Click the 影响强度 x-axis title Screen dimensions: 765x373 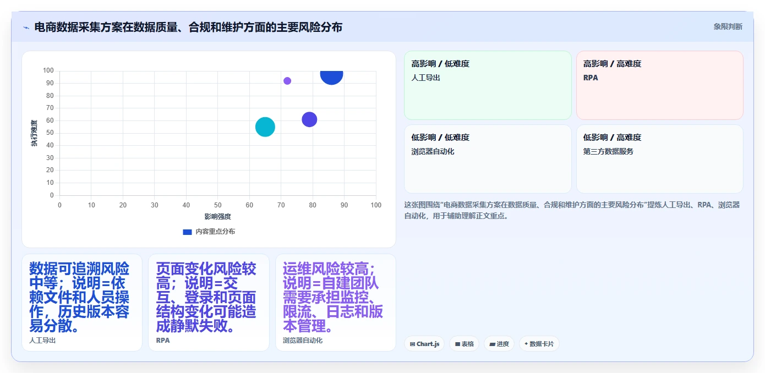[218, 217]
